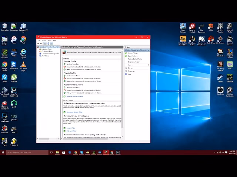Click the Skype desktop icon
This screenshot has height=177, width=237.
(x=5, y=78)
